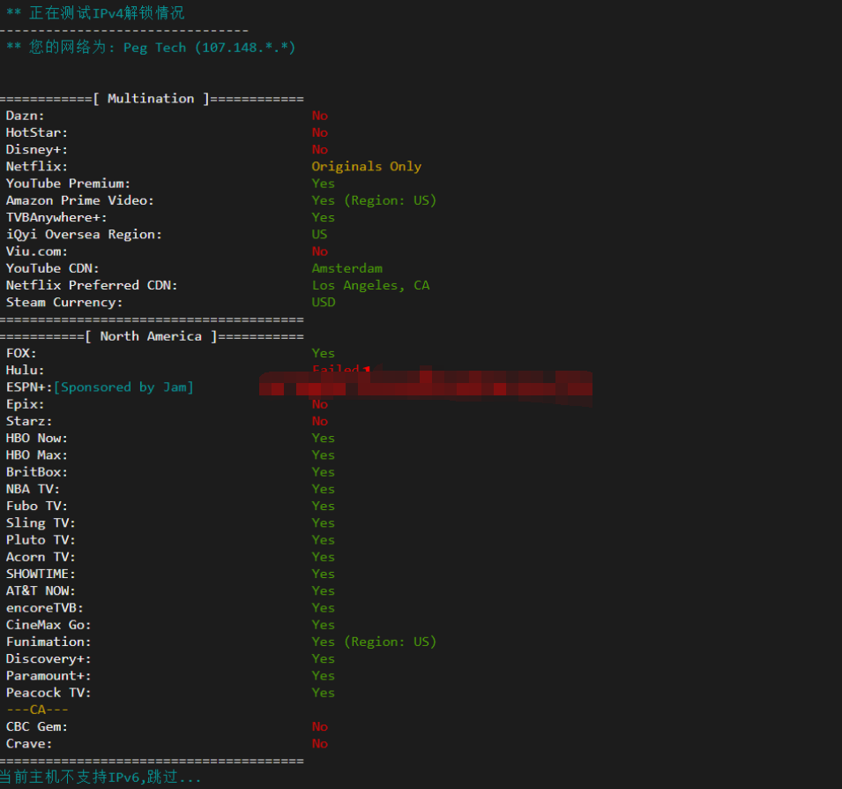Click the Multination section header
The width and height of the screenshot is (842, 789).
click(x=152, y=99)
